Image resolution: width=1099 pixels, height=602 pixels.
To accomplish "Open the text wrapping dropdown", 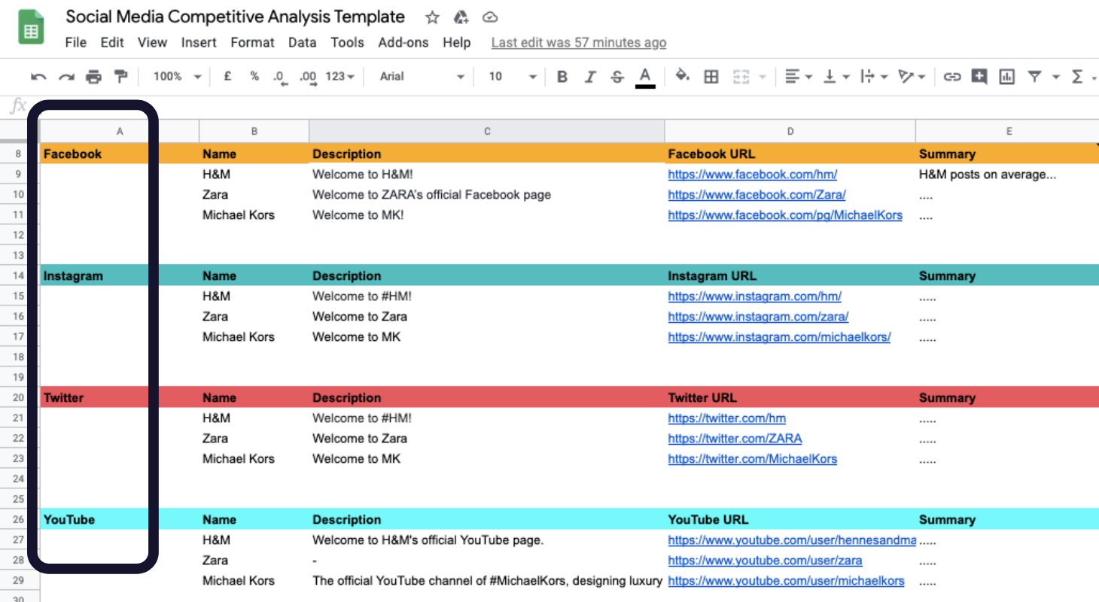I will (x=873, y=77).
